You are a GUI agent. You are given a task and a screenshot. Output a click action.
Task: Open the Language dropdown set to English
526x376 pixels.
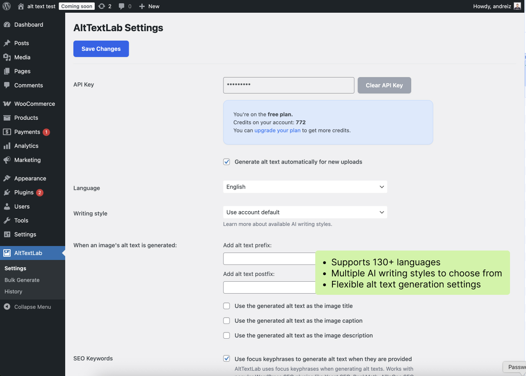tap(305, 187)
